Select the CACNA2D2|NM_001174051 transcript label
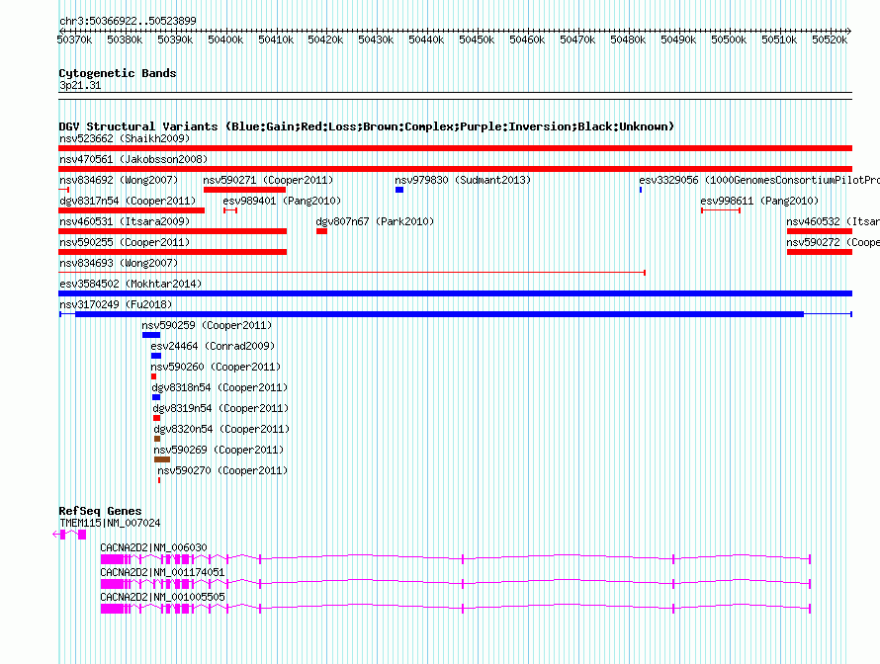880x664 pixels. [x=162, y=572]
